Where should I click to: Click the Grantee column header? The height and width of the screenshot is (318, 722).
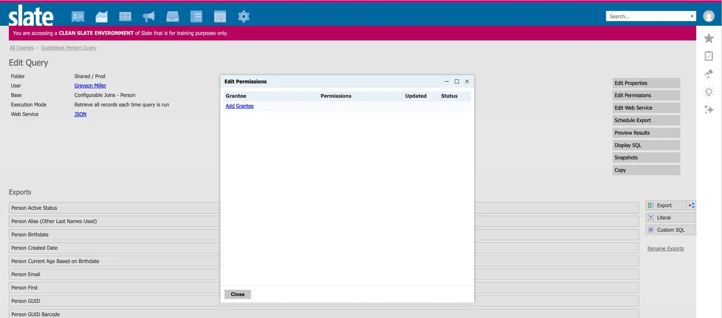[236, 96]
